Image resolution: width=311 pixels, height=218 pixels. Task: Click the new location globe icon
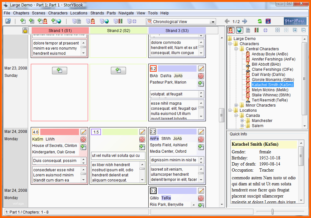click(56, 21)
